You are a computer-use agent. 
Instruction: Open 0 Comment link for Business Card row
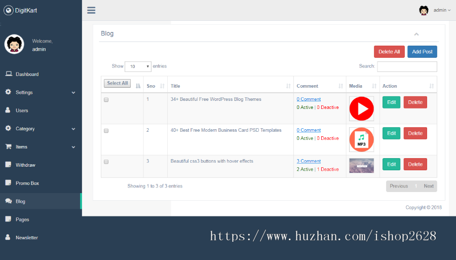pyautogui.click(x=309, y=130)
